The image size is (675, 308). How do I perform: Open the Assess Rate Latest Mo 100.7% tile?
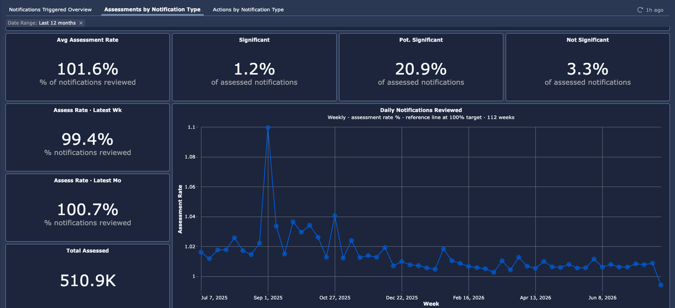click(x=88, y=207)
